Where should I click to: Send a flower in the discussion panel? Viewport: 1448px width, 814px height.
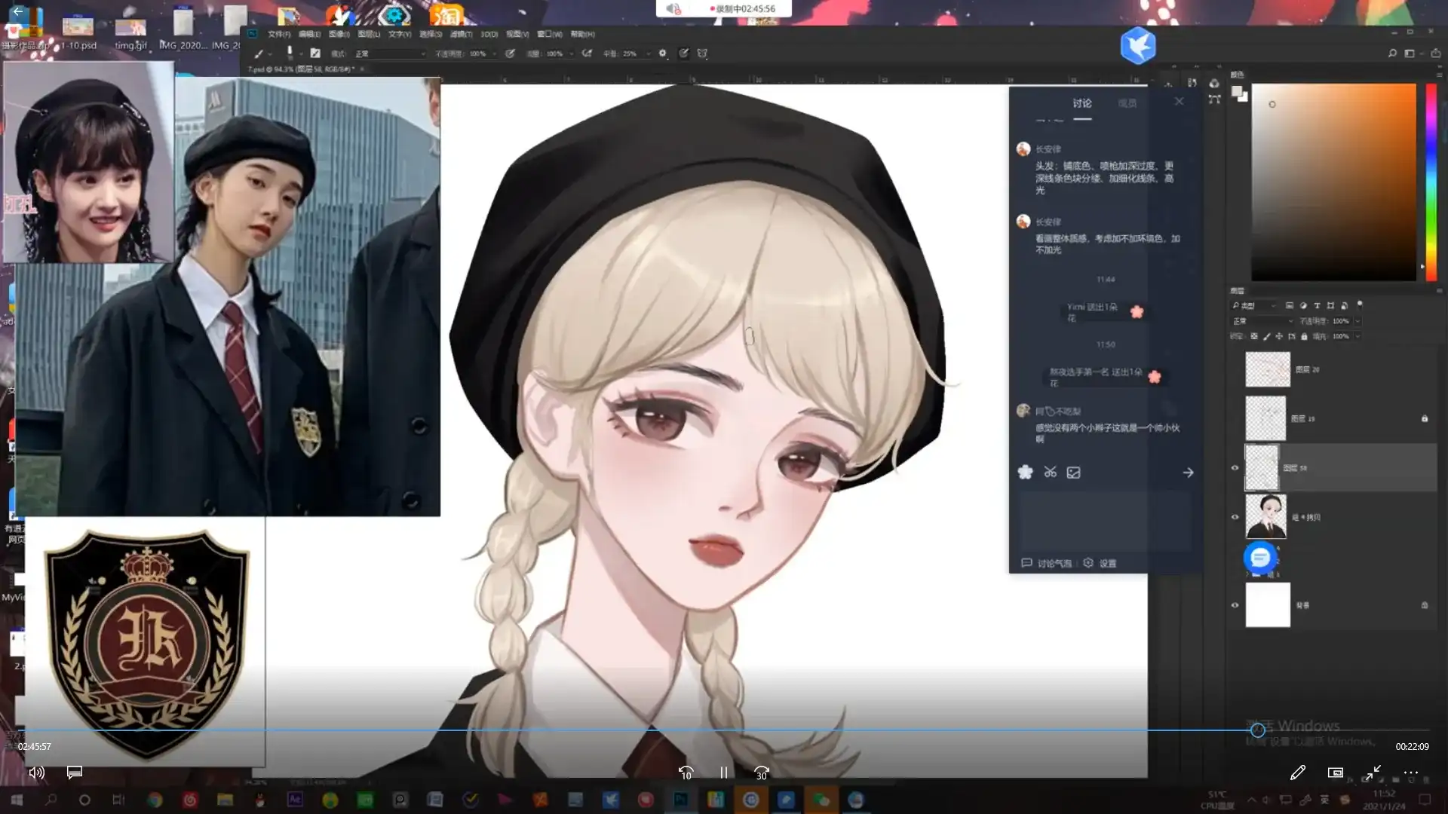1024,473
